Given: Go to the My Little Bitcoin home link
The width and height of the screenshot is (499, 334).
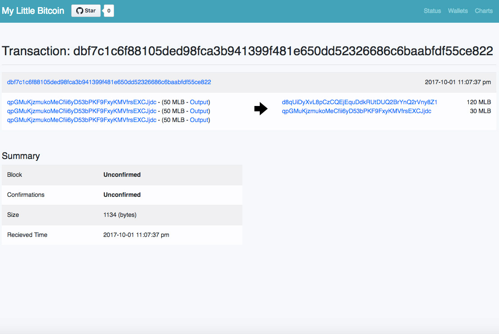Looking at the screenshot, I should [33, 11].
